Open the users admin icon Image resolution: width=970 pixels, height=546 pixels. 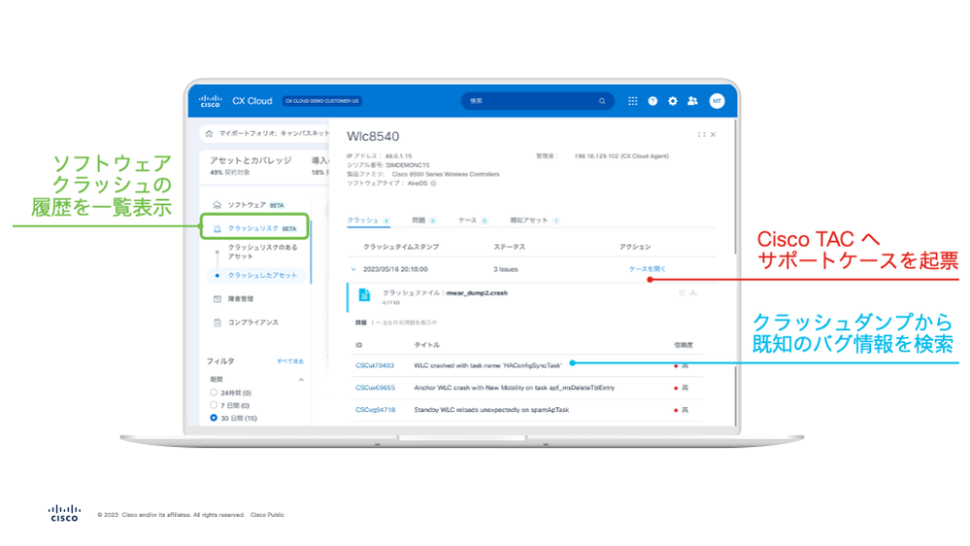(693, 101)
